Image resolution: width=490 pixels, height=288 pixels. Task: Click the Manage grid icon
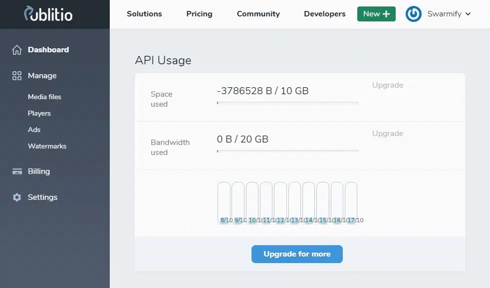17,76
